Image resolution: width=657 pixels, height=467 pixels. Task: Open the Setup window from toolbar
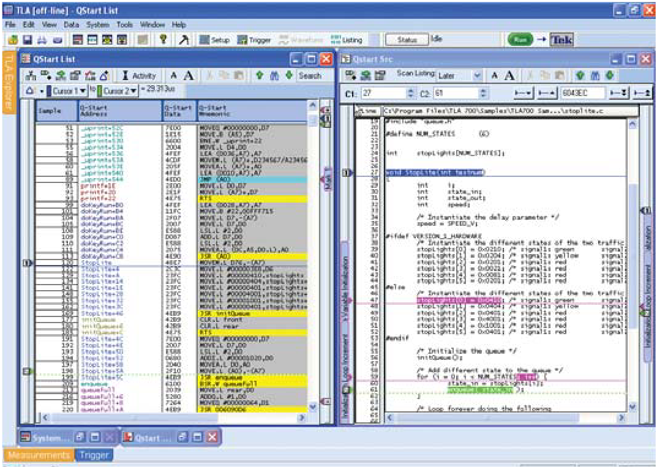click(x=214, y=40)
